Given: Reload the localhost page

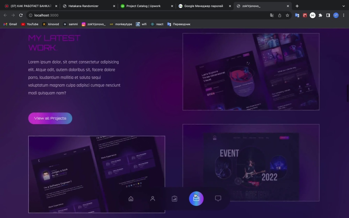Looking at the screenshot, I should [21, 15].
